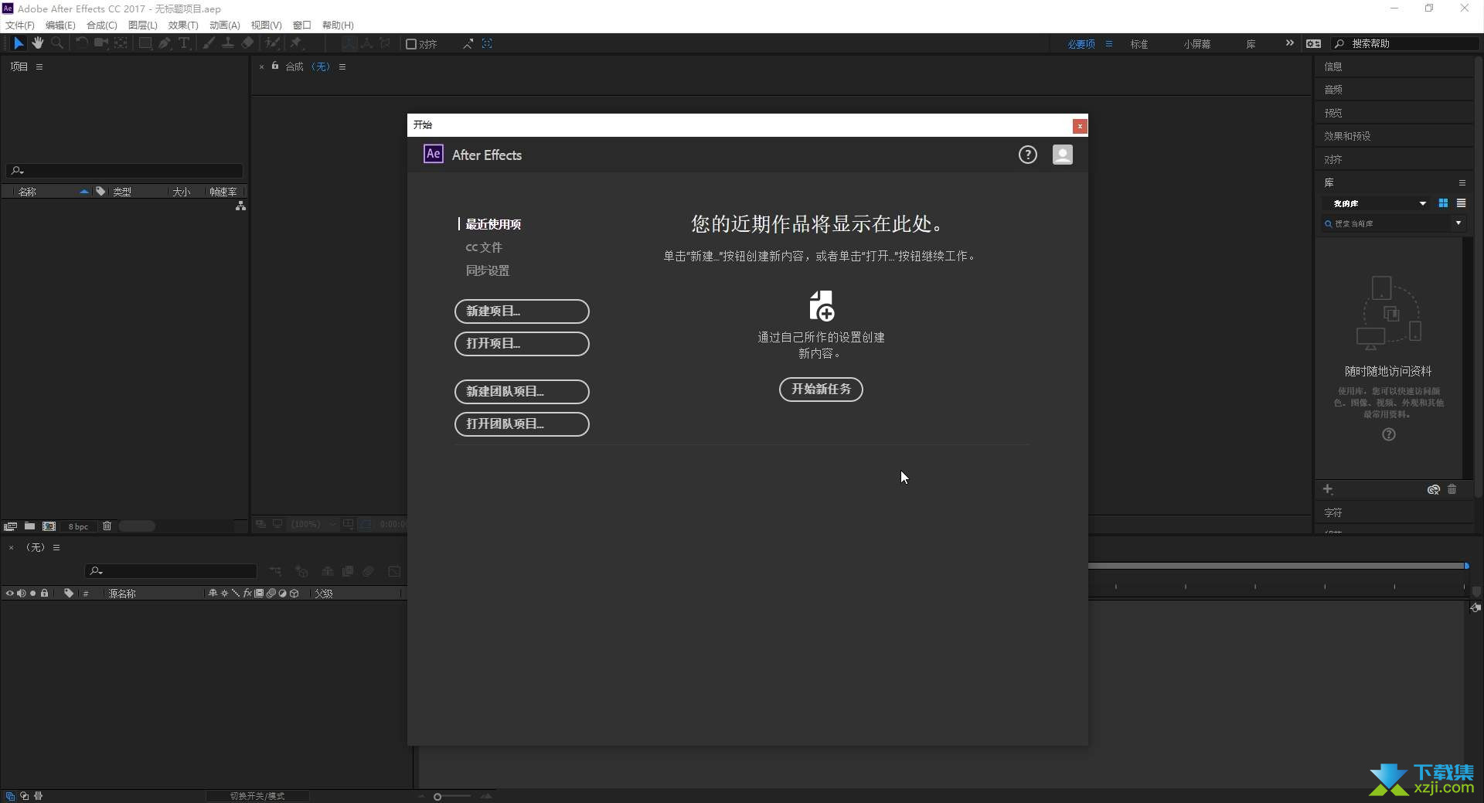Image resolution: width=1484 pixels, height=803 pixels.
Task: Click the user account avatar in Start dialog
Action: click(1063, 155)
